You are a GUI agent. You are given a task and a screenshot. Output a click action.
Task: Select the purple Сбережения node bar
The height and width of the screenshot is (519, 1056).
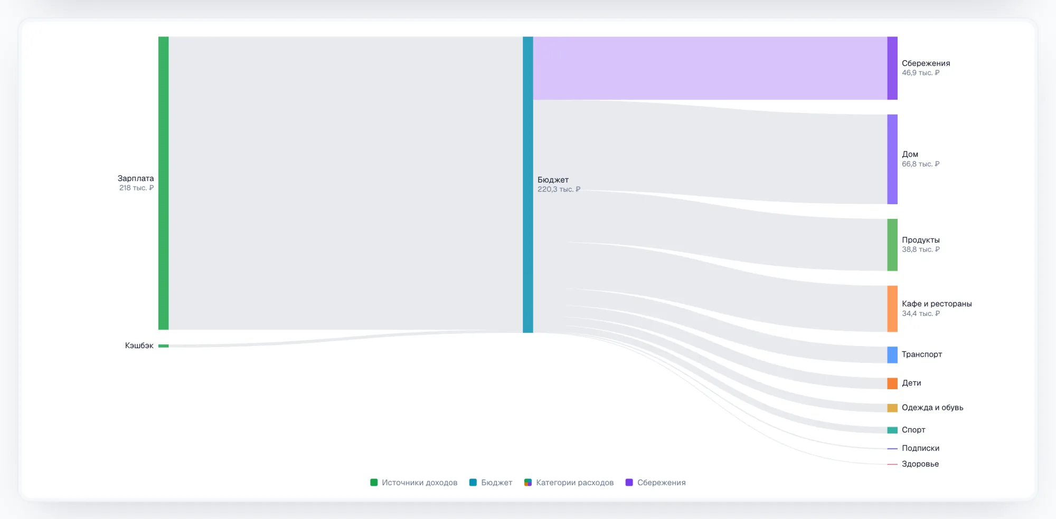coord(892,68)
